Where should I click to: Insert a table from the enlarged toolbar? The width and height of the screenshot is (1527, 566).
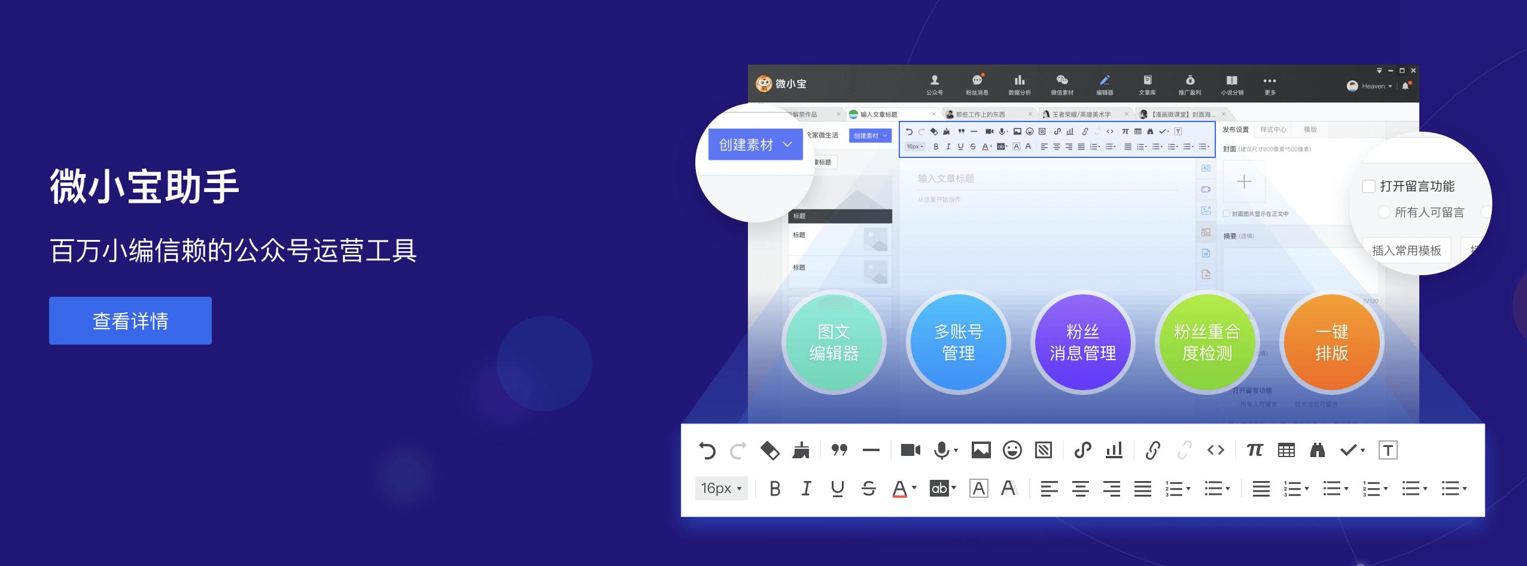[x=1286, y=450]
